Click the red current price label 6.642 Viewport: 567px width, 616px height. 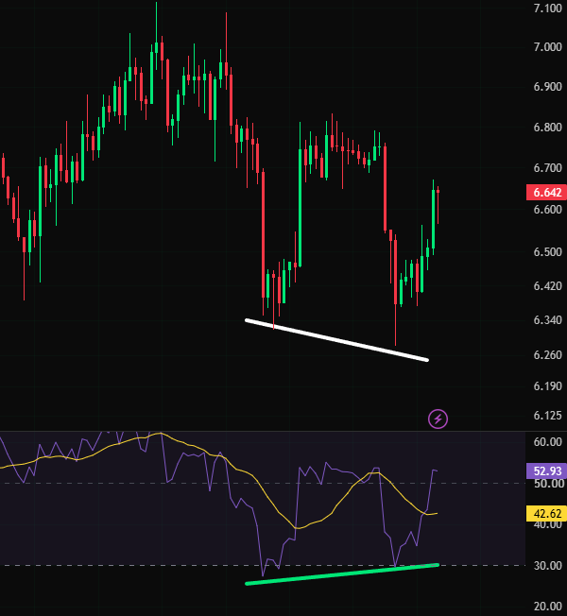pyautogui.click(x=546, y=193)
